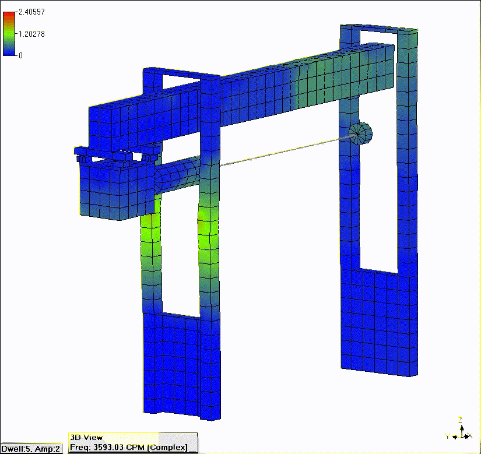Click the XYZ axis triad icon

click(x=460, y=430)
